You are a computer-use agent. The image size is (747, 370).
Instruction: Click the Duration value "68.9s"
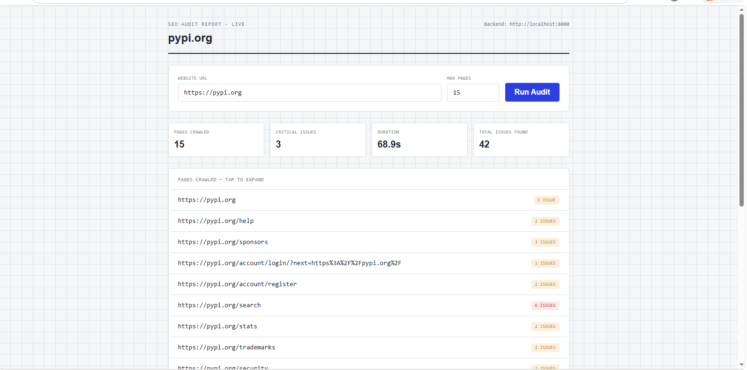[x=389, y=144]
